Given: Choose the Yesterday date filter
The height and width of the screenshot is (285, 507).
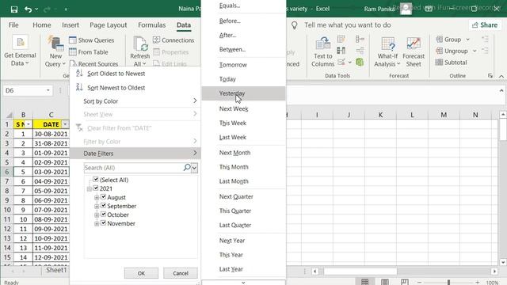Looking at the screenshot, I should 244,93.
